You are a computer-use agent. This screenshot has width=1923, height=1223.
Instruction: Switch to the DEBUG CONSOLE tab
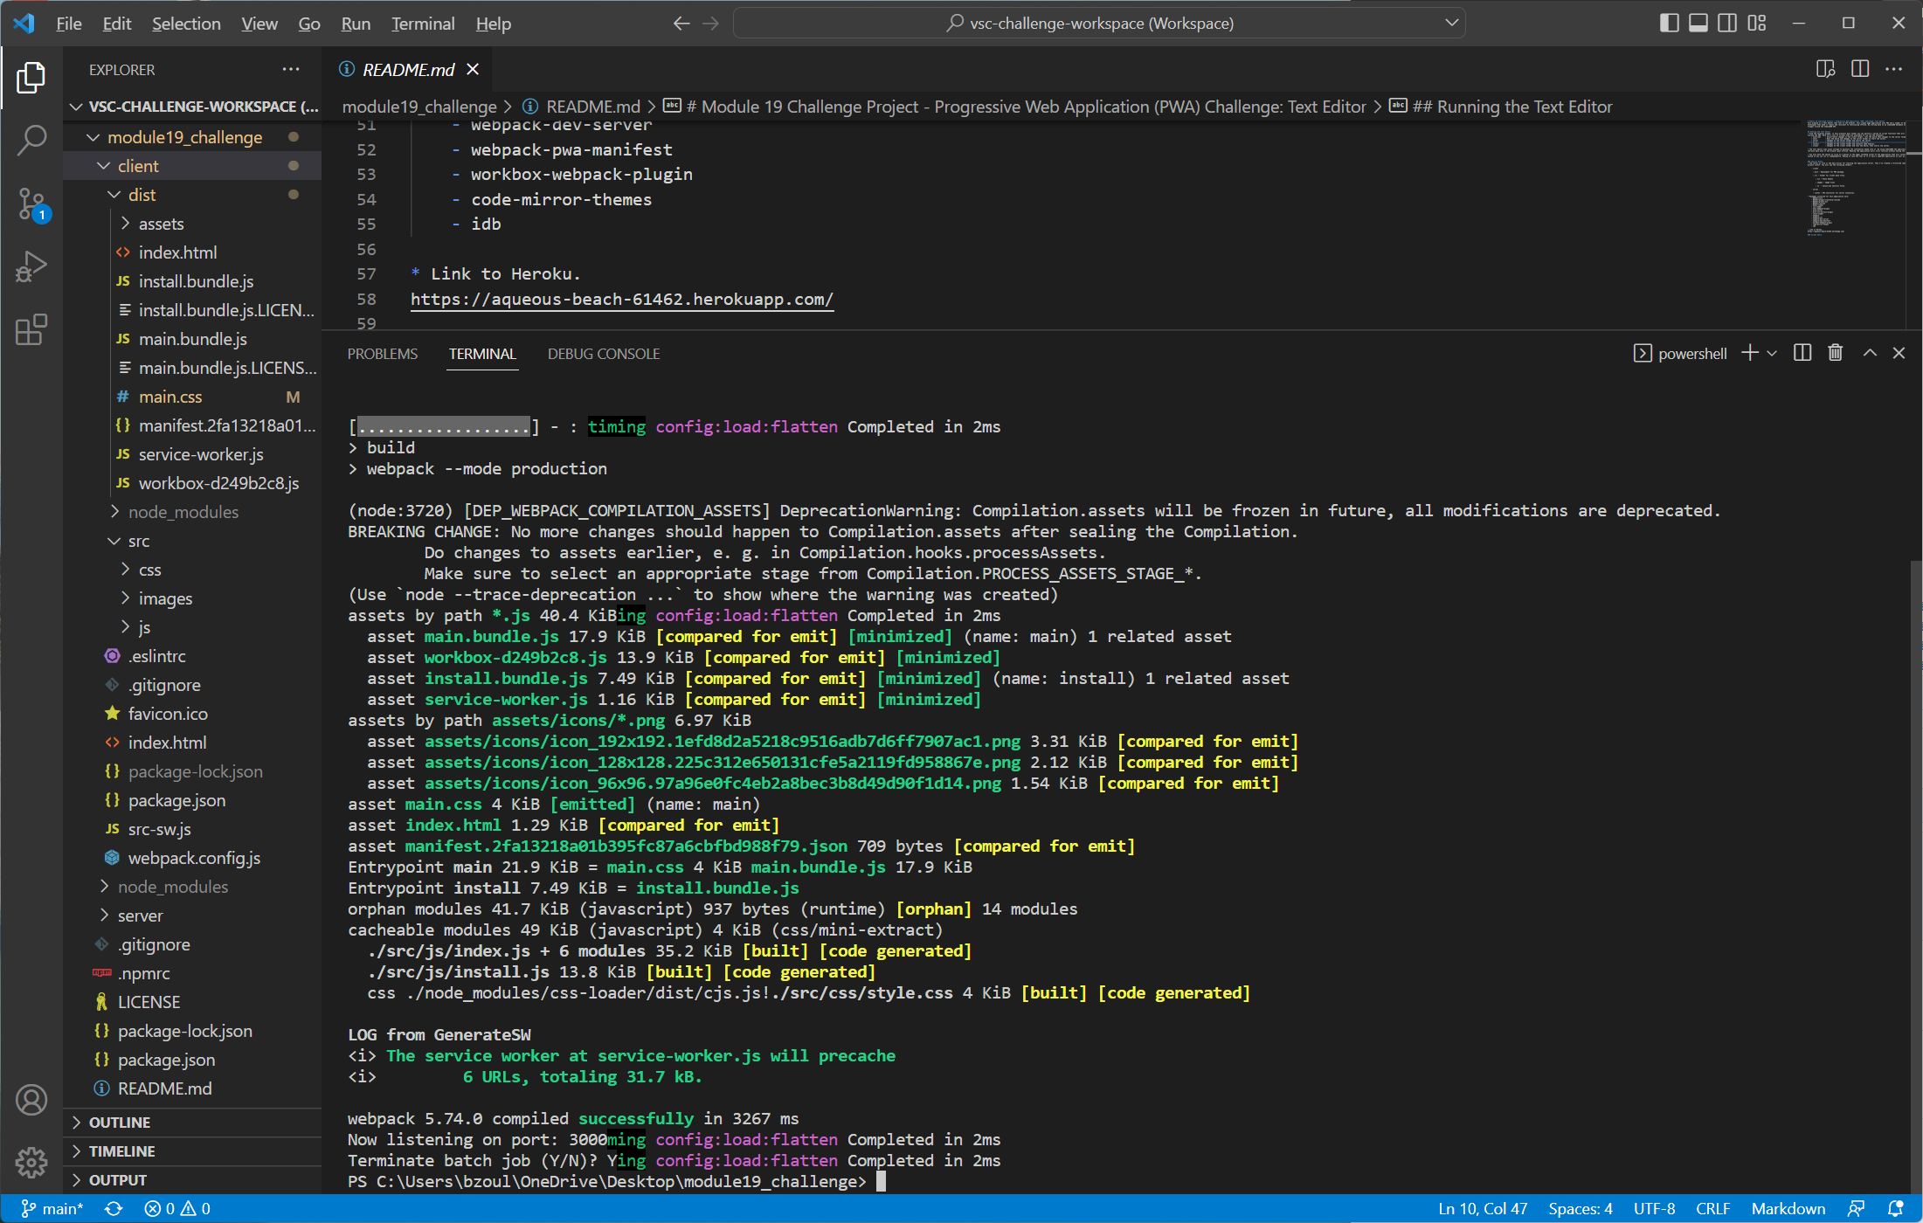click(x=604, y=354)
